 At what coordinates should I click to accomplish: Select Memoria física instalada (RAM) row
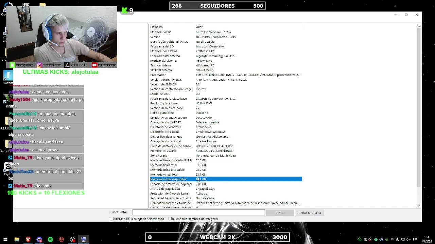[x=226, y=160]
